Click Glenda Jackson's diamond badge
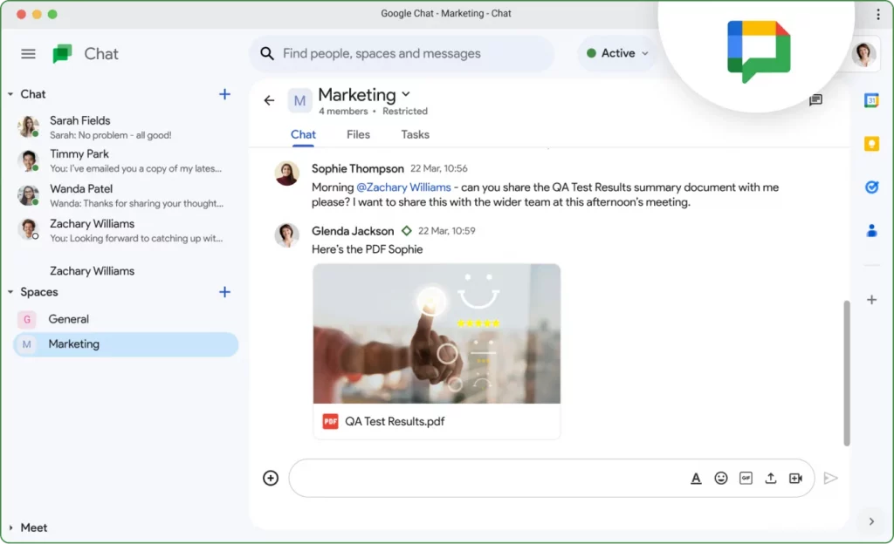 click(406, 231)
